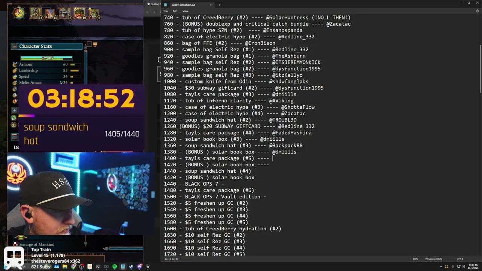
Task: Click the Speed stat icon
Action: coord(15,76)
